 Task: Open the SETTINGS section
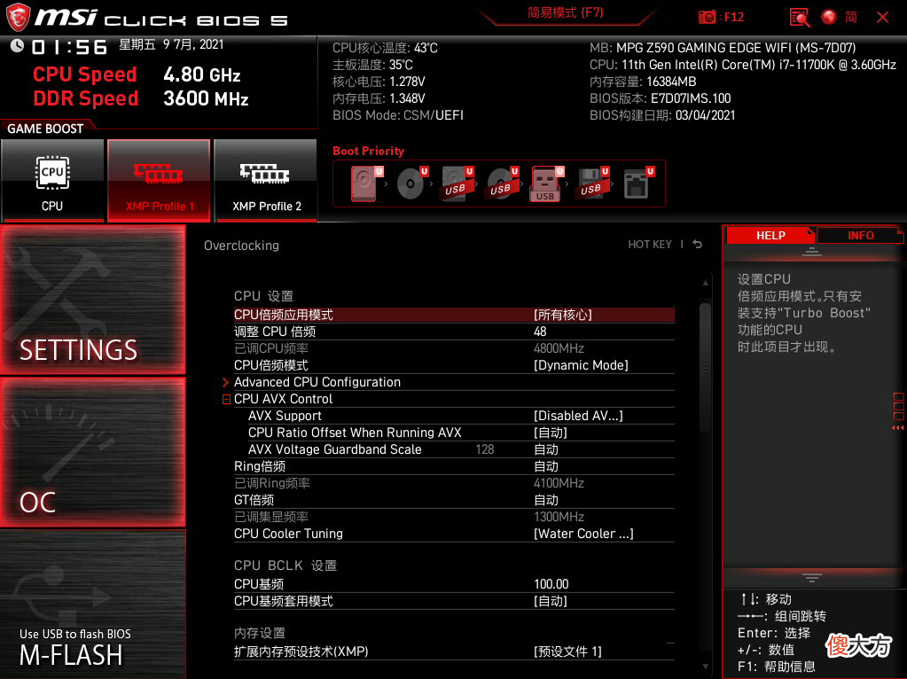coord(92,300)
